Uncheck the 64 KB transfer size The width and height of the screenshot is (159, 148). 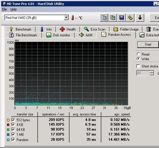click(x=13, y=129)
